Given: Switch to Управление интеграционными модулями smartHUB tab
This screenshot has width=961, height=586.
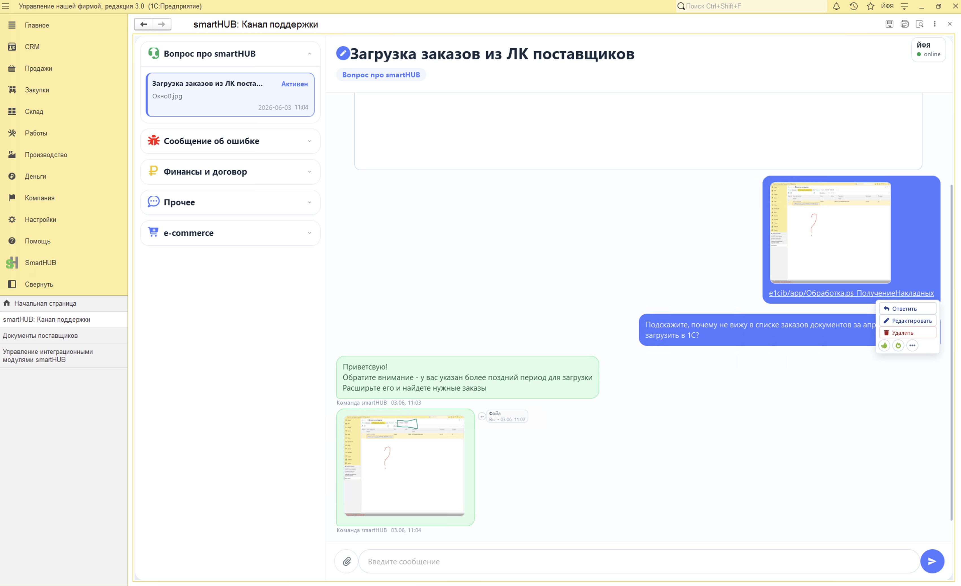Looking at the screenshot, I should click(x=64, y=356).
